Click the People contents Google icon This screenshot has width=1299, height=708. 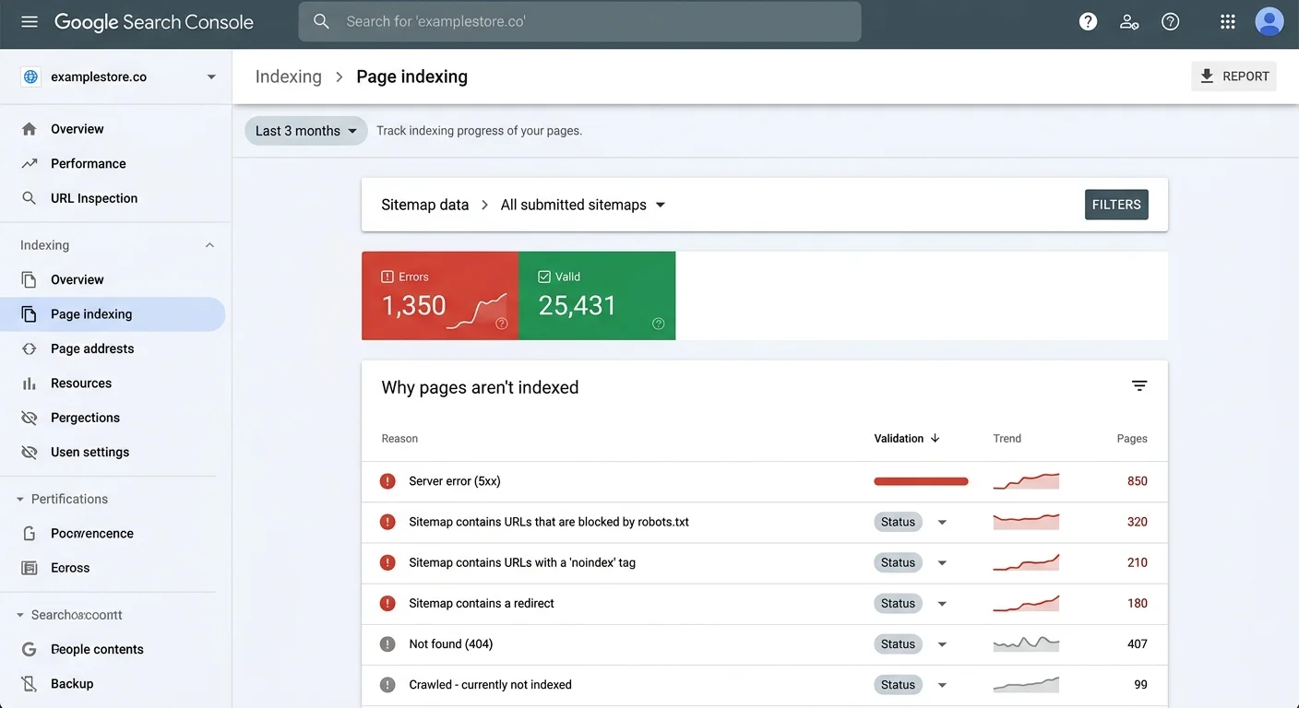tap(30, 649)
